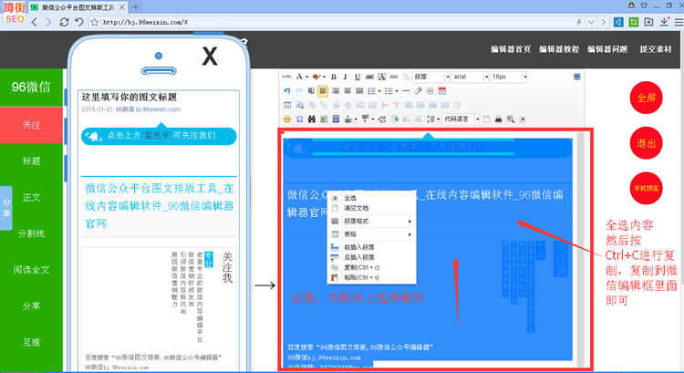Select 正文 in the green sidebar
This screenshot has height=373, width=684.
point(31,198)
